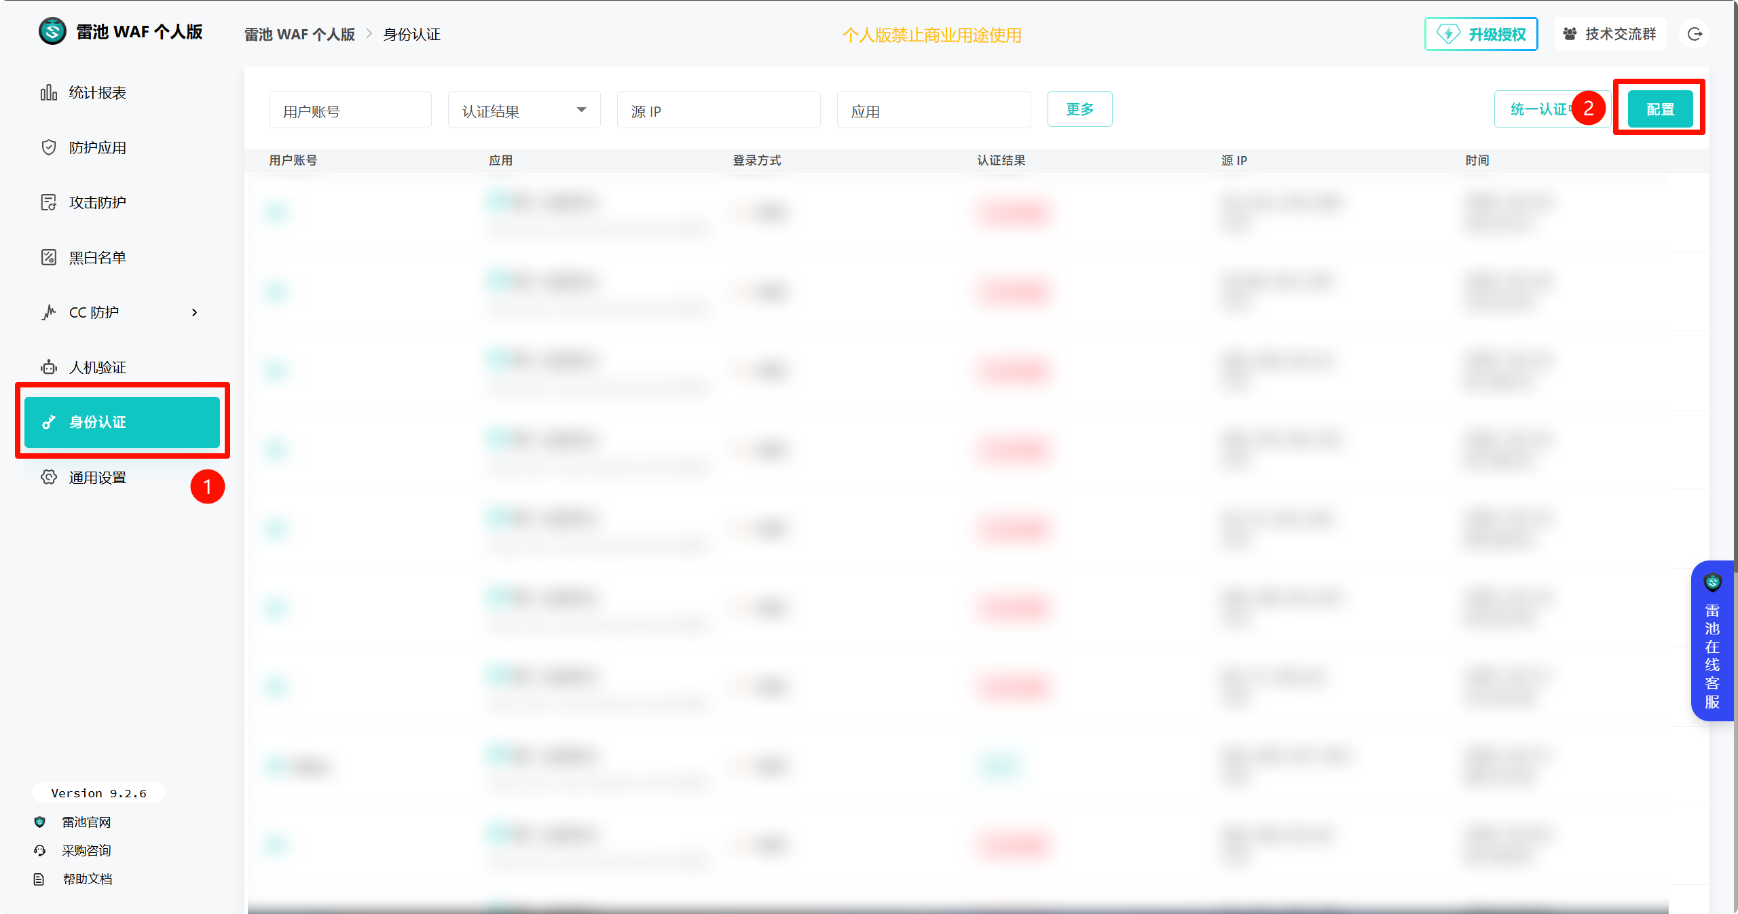This screenshot has height=914, width=1738.
Task: Open the 雷池在线客服 floating widget
Action: (x=1712, y=641)
